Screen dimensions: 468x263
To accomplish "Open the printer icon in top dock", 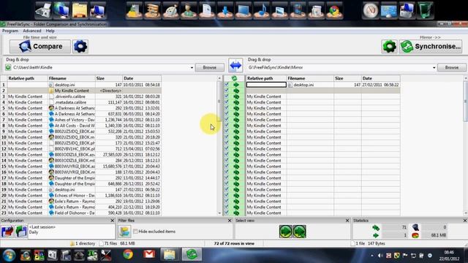I will tap(43, 10).
